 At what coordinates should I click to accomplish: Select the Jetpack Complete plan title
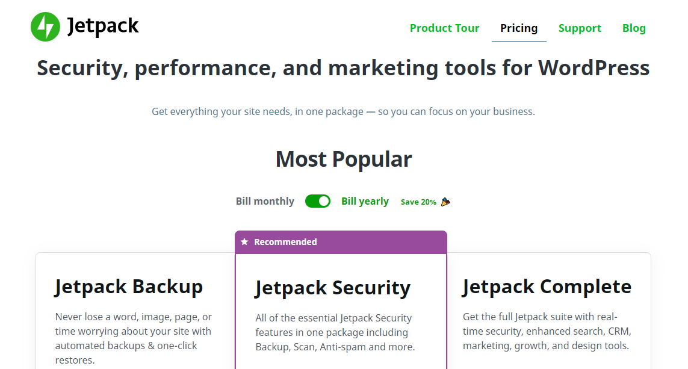(x=547, y=287)
